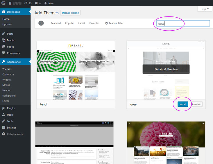Click the Plugins plug icon

click(4, 108)
